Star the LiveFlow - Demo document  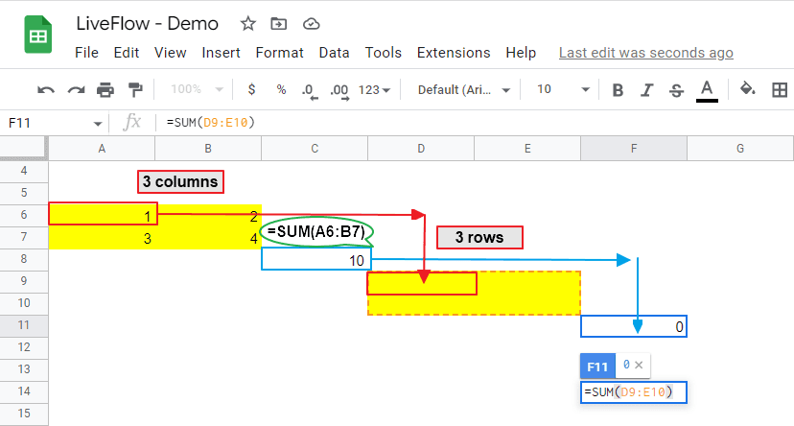pos(247,23)
